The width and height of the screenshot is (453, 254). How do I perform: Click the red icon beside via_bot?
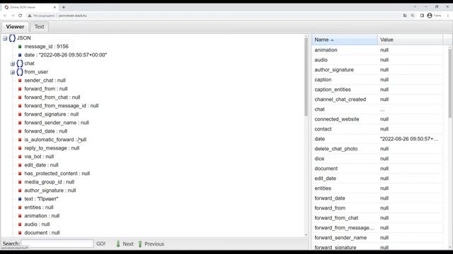click(20, 157)
